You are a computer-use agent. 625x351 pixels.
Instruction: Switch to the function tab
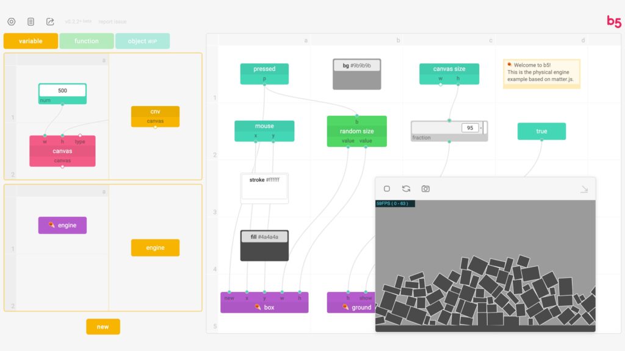click(x=87, y=41)
